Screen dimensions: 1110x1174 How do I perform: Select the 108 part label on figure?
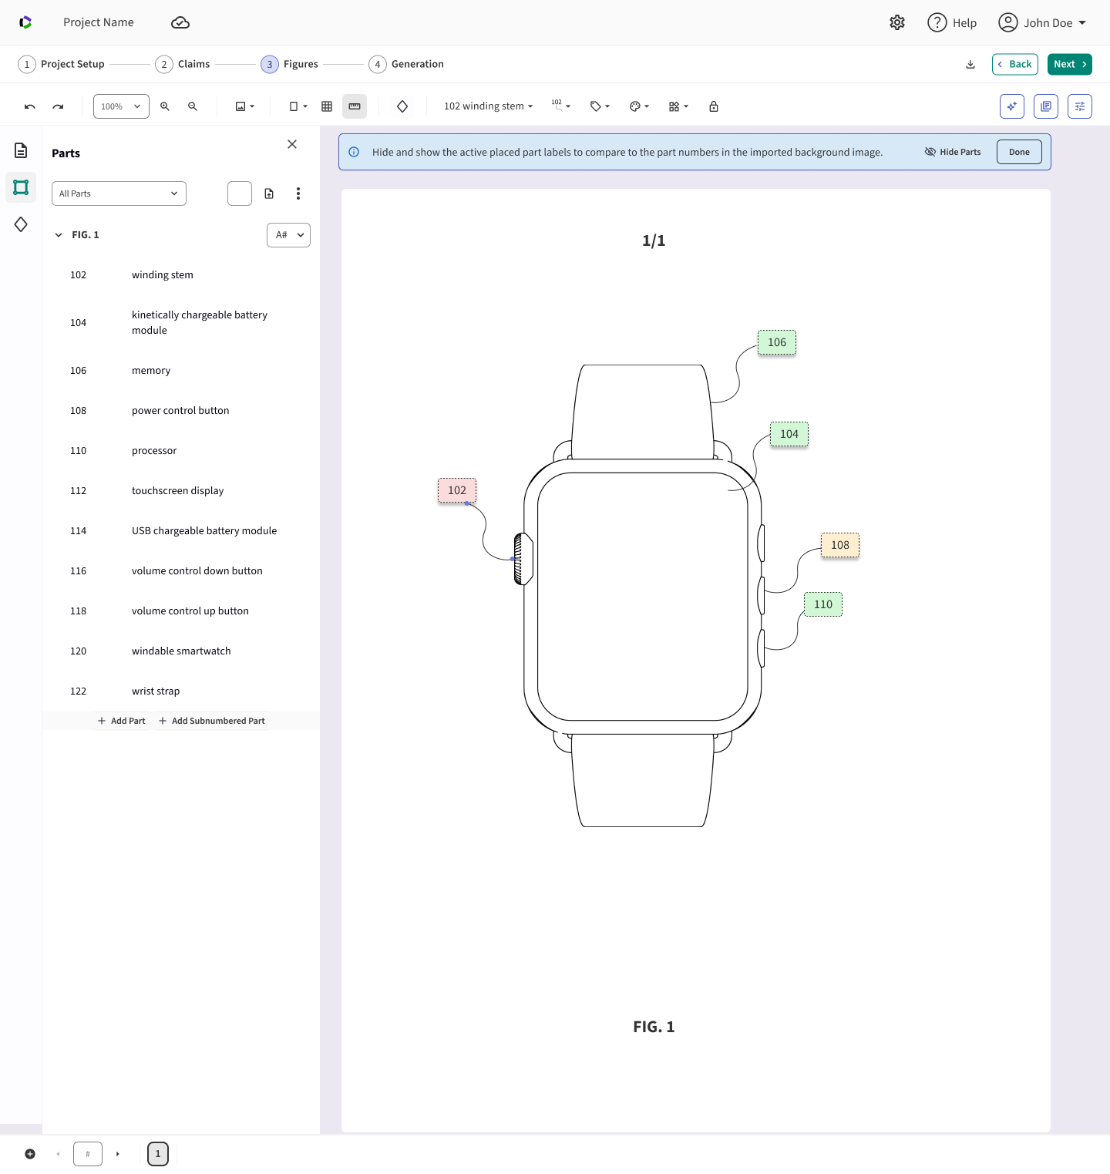(x=840, y=545)
